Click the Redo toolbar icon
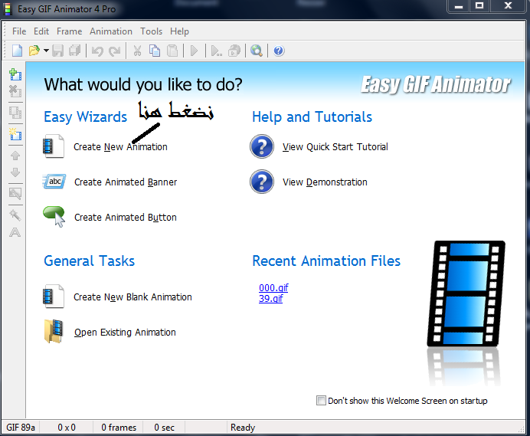Viewport: 530px width, 436px height. [115, 51]
